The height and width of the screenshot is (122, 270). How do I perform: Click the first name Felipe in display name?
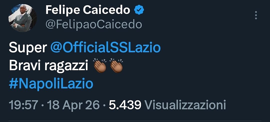click(62, 10)
